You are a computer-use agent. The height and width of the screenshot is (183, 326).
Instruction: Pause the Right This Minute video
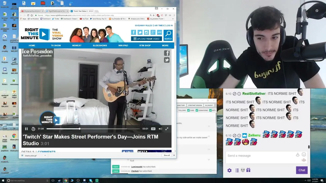[26, 129]
